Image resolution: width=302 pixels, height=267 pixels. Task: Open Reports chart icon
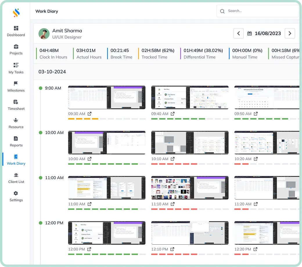click(x=16, y=138)
